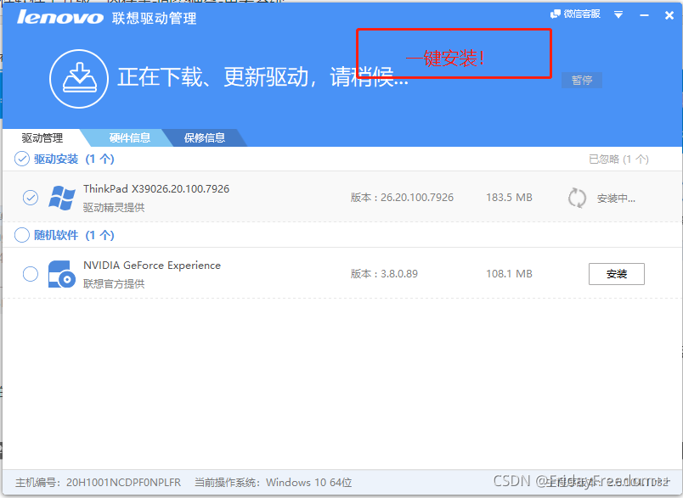
Task: Install NVIDIA GeForce Experience with 安装 button
Action: tap(617, 274)
